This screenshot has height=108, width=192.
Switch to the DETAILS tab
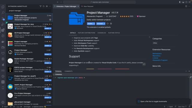tap(73, 33)
